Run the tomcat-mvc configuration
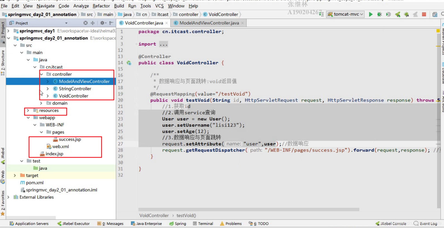Screen dimensions: 444x228 (371, 14)
